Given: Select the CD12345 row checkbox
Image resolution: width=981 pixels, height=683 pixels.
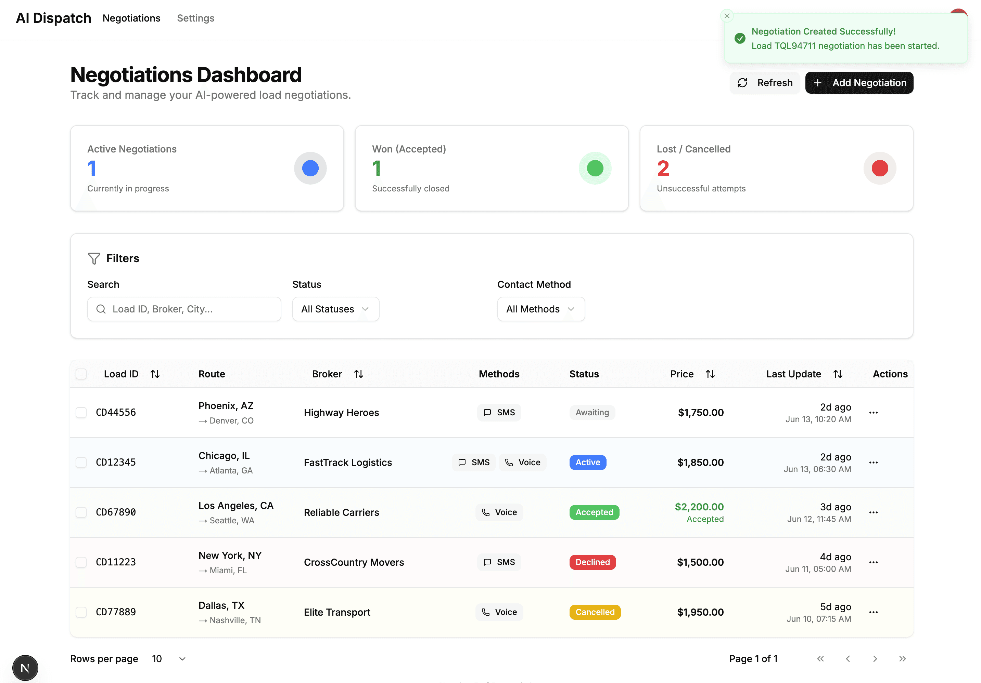Looking at the screenshot, I should [x=81, y=463].
